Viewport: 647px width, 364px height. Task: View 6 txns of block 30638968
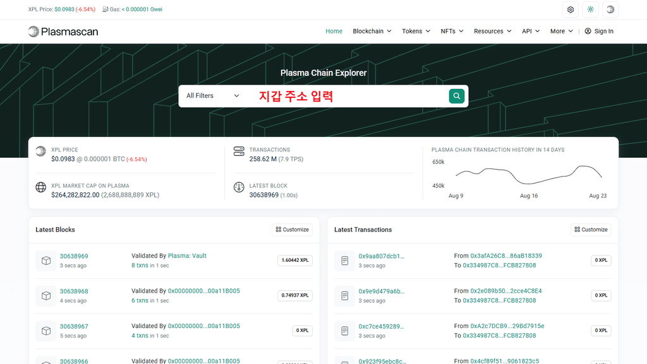coord(140,300)
